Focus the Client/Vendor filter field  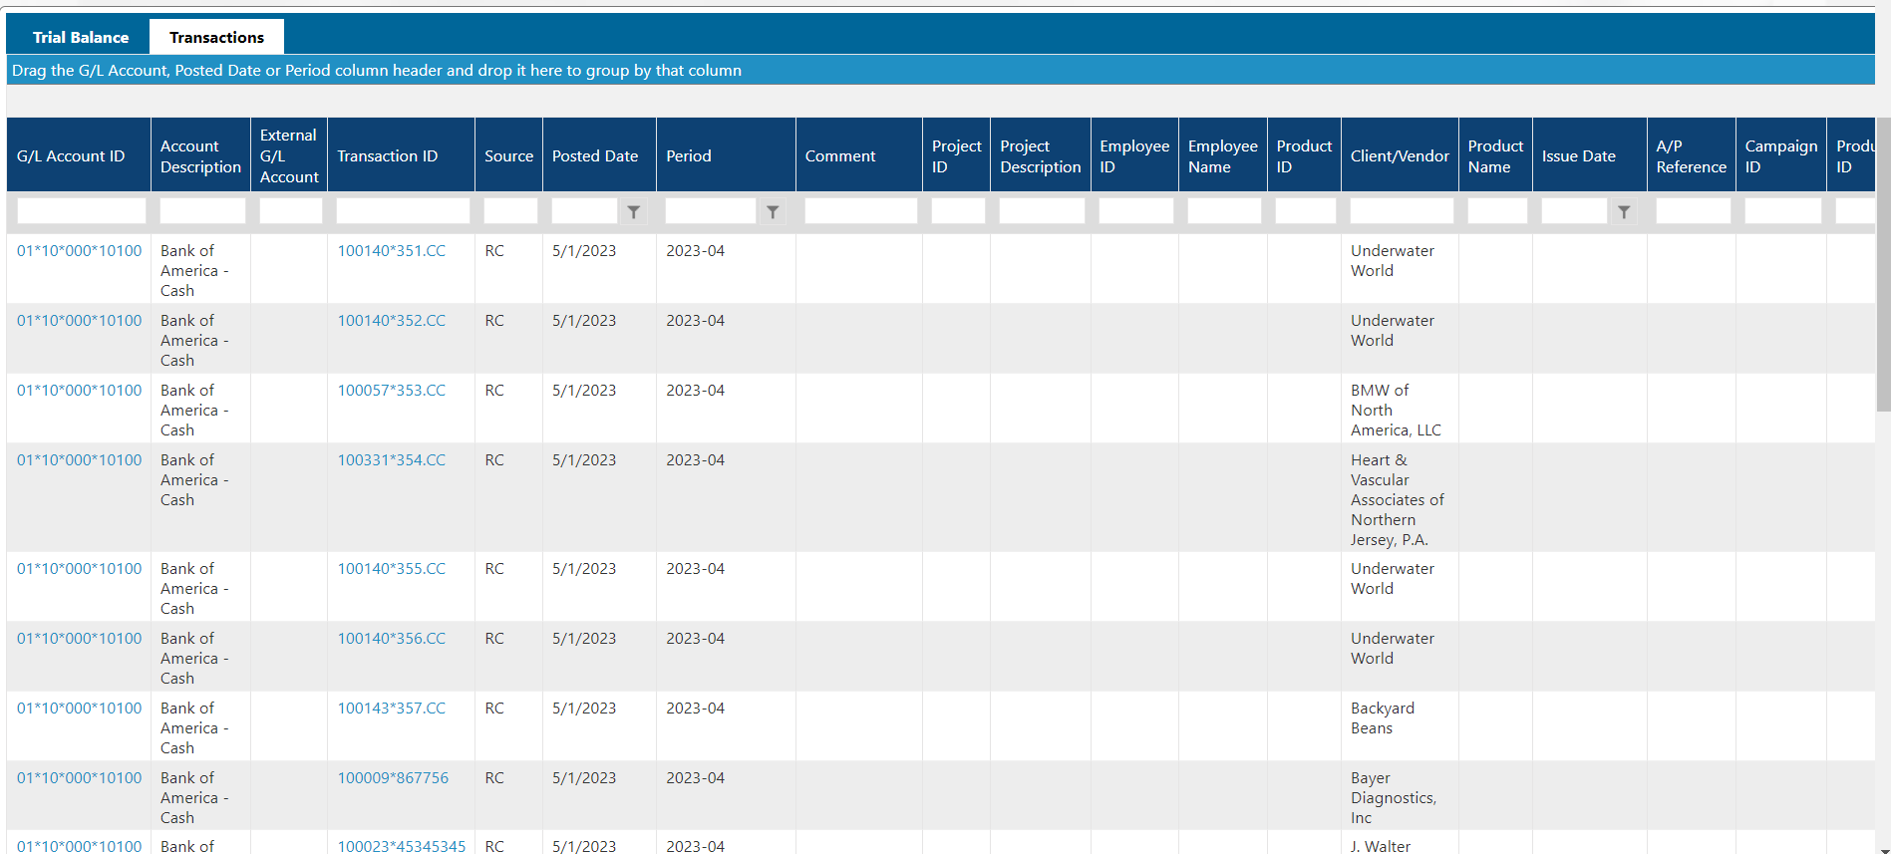point(1401,211)
